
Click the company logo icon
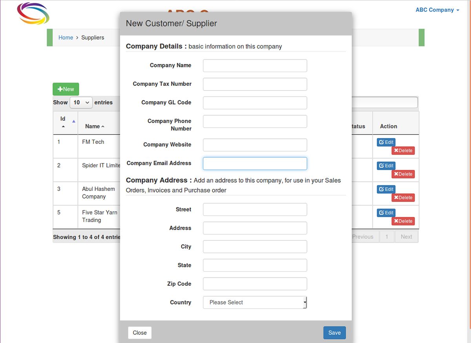pyautogui.click(x=33, y=13)
